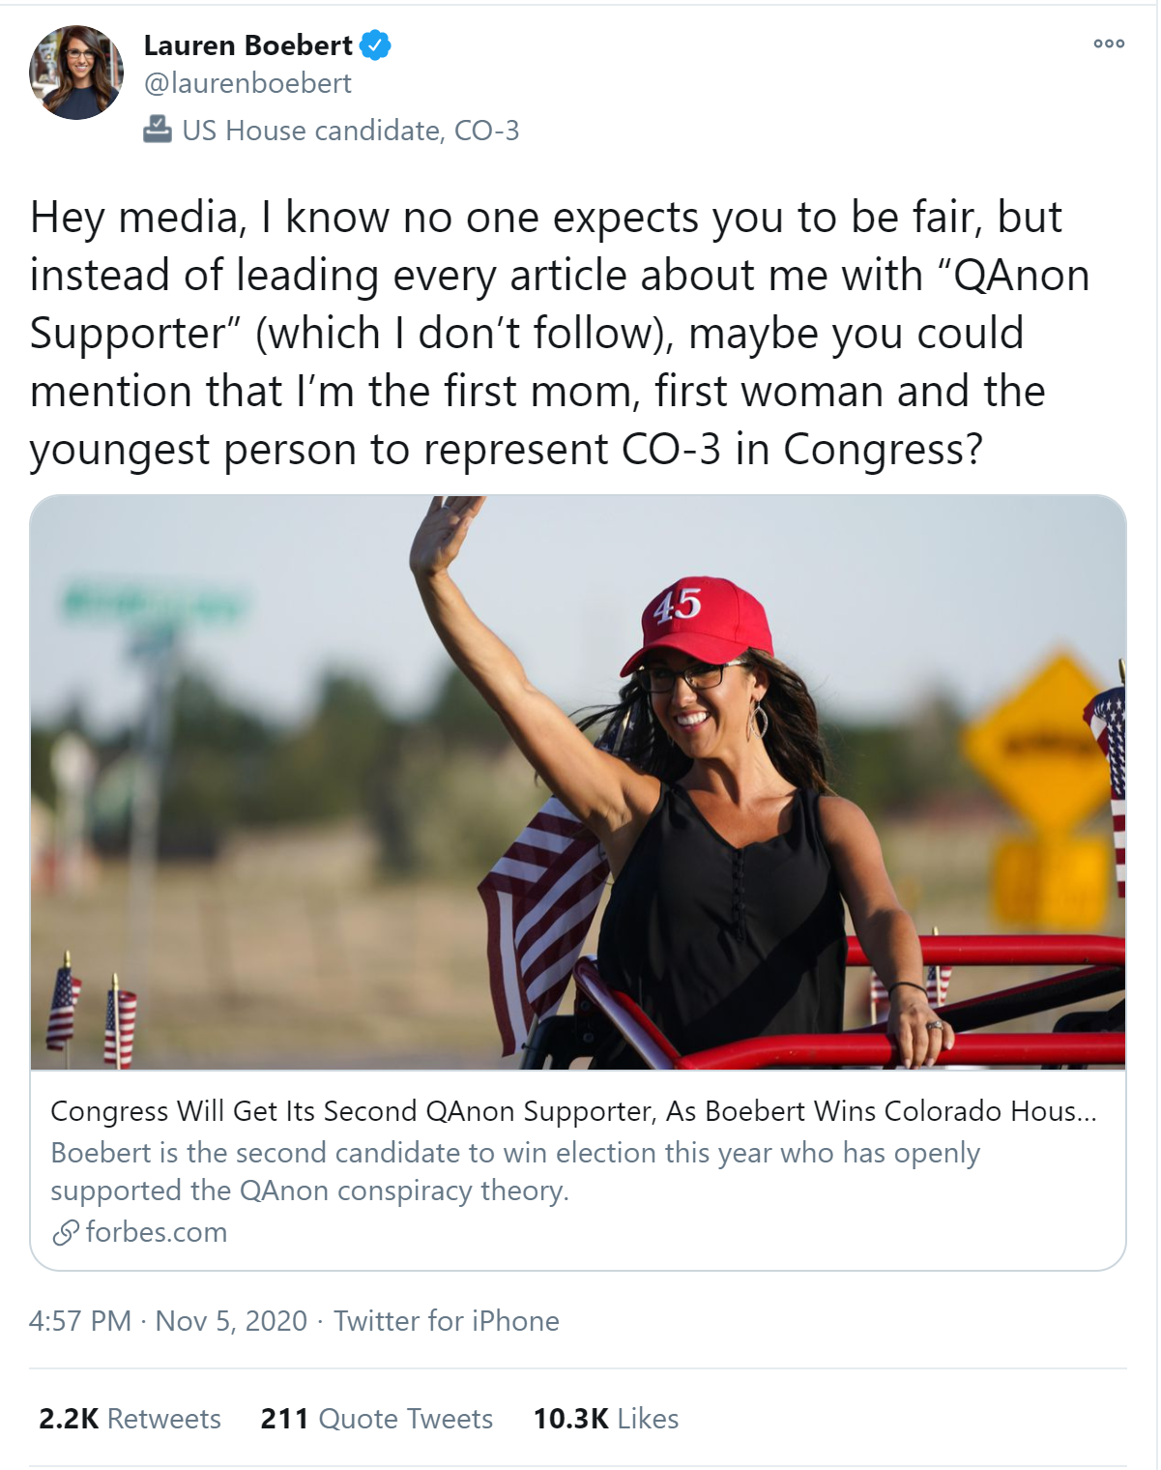Screen dimensions: 1161x1470
Task: View the 10.3K Likes list
Action: click(x=606, y=1419)
